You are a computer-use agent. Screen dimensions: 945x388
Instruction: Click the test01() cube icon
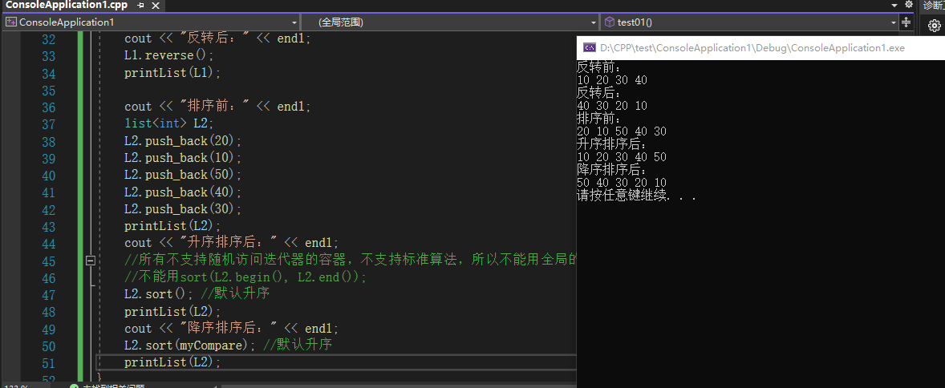click(610, 22)
